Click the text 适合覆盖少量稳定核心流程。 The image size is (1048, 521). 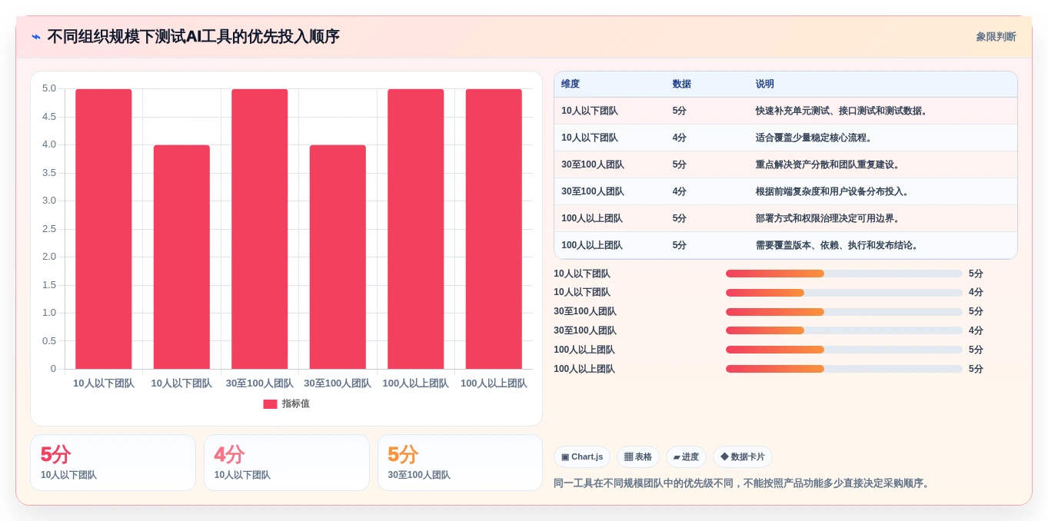point(816,138)
